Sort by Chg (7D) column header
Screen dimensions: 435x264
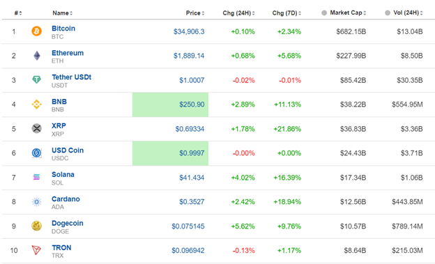pos(287,13)
